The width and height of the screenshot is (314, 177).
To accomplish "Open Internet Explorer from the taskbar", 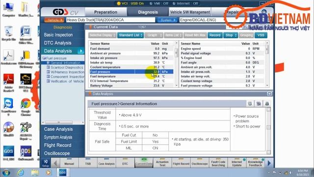I will pyautogui.click(x=21, y=173).
